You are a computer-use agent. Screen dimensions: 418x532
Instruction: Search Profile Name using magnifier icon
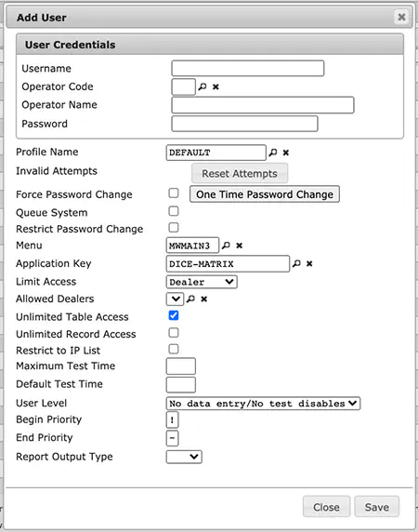pyautogui.click(x=273, y=153)
